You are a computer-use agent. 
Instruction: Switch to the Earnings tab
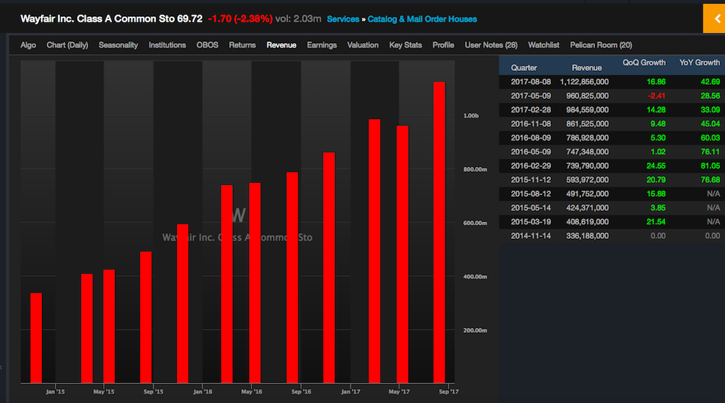pos(322,45)
